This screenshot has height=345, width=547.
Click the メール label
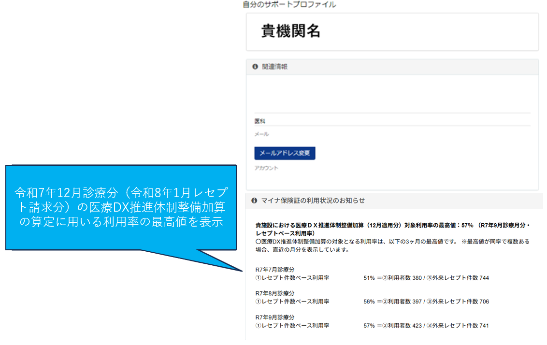coord(261,134)
